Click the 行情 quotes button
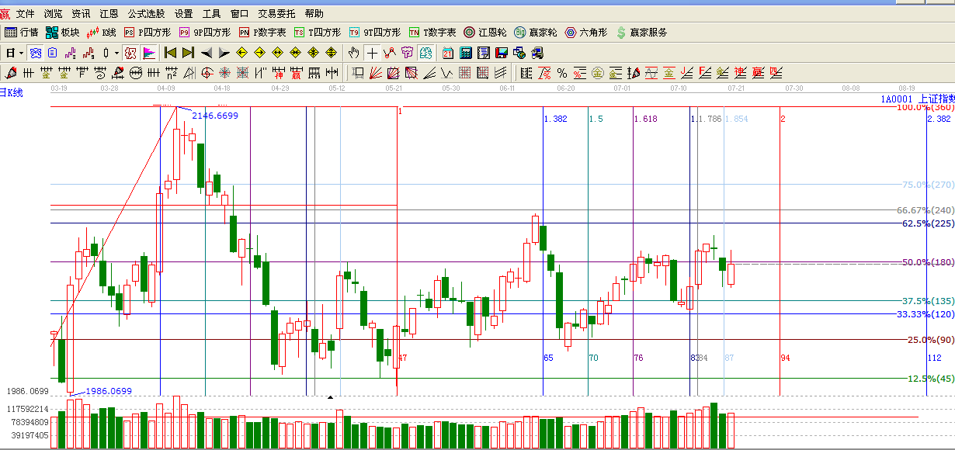 pyautogui.click(x=22, y=33)
